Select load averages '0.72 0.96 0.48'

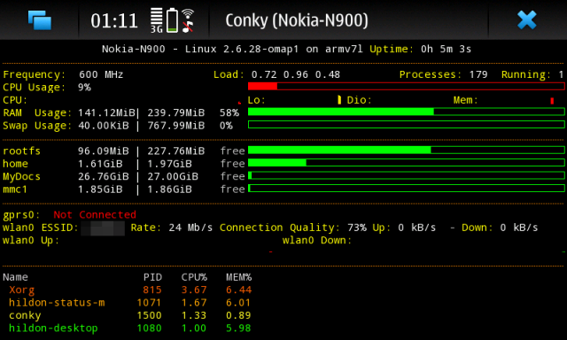[x=295, y=74]
